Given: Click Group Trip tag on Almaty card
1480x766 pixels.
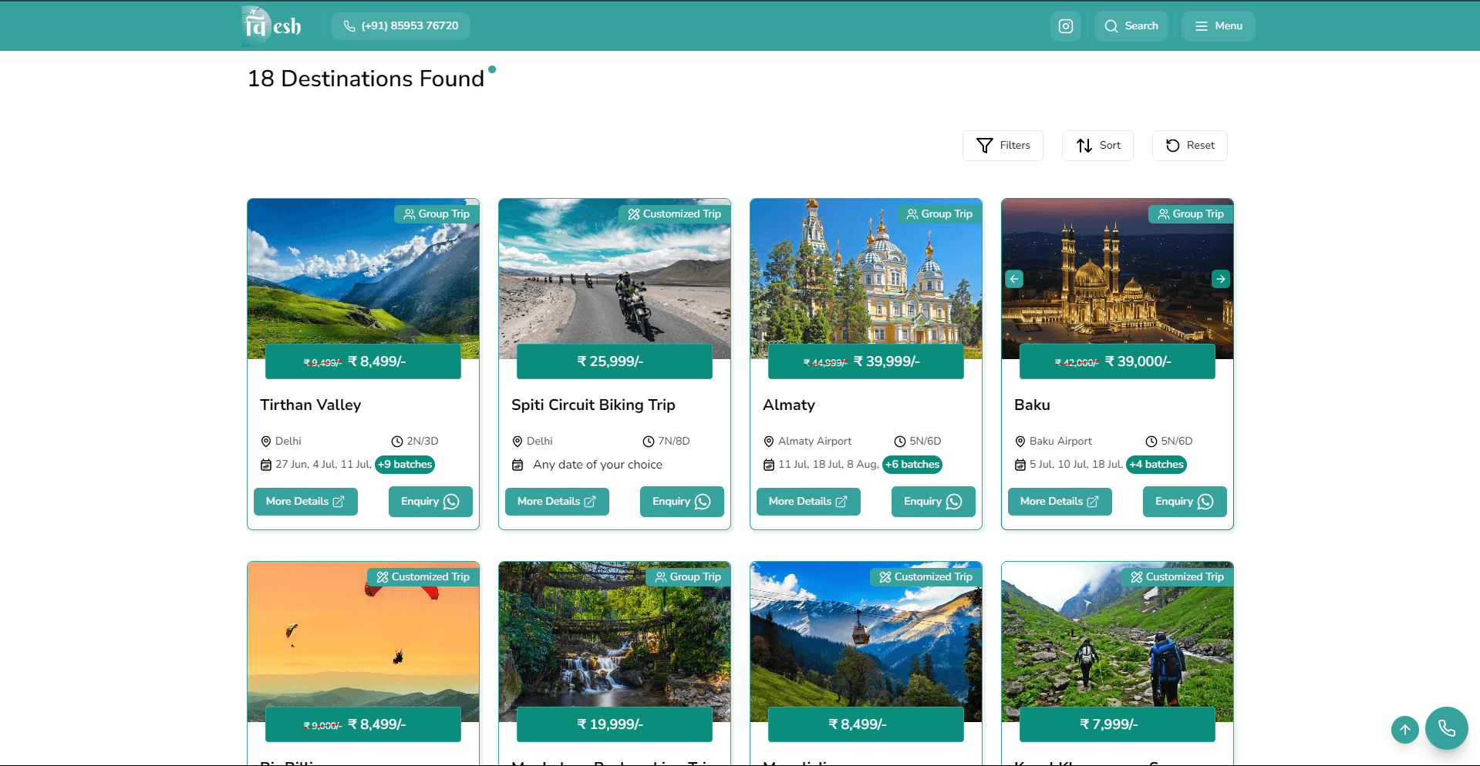Looking at the screenshot, I should click(x=939, y=214).
